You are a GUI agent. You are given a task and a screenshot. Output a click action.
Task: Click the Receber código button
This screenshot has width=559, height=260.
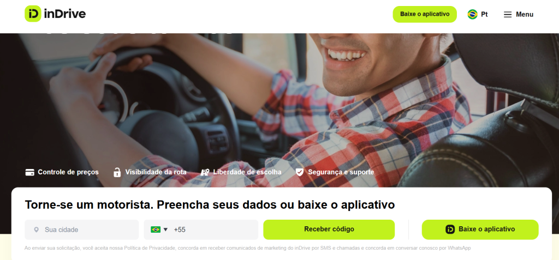[329, 229]
